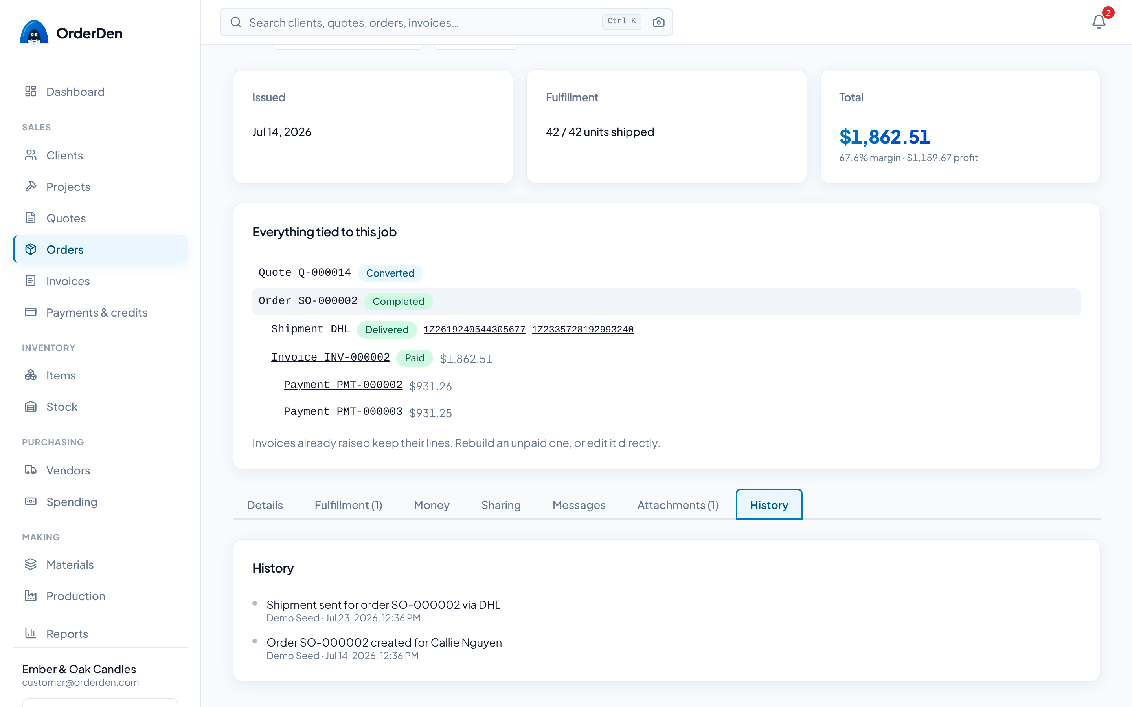The image size is (1132, 707).
Task: Switch to the Details tab
Action: coord(265,505)
